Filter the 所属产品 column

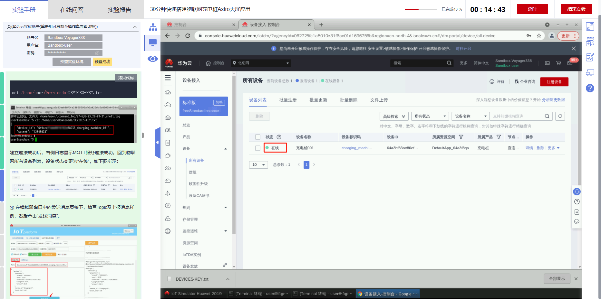point(499,137)
